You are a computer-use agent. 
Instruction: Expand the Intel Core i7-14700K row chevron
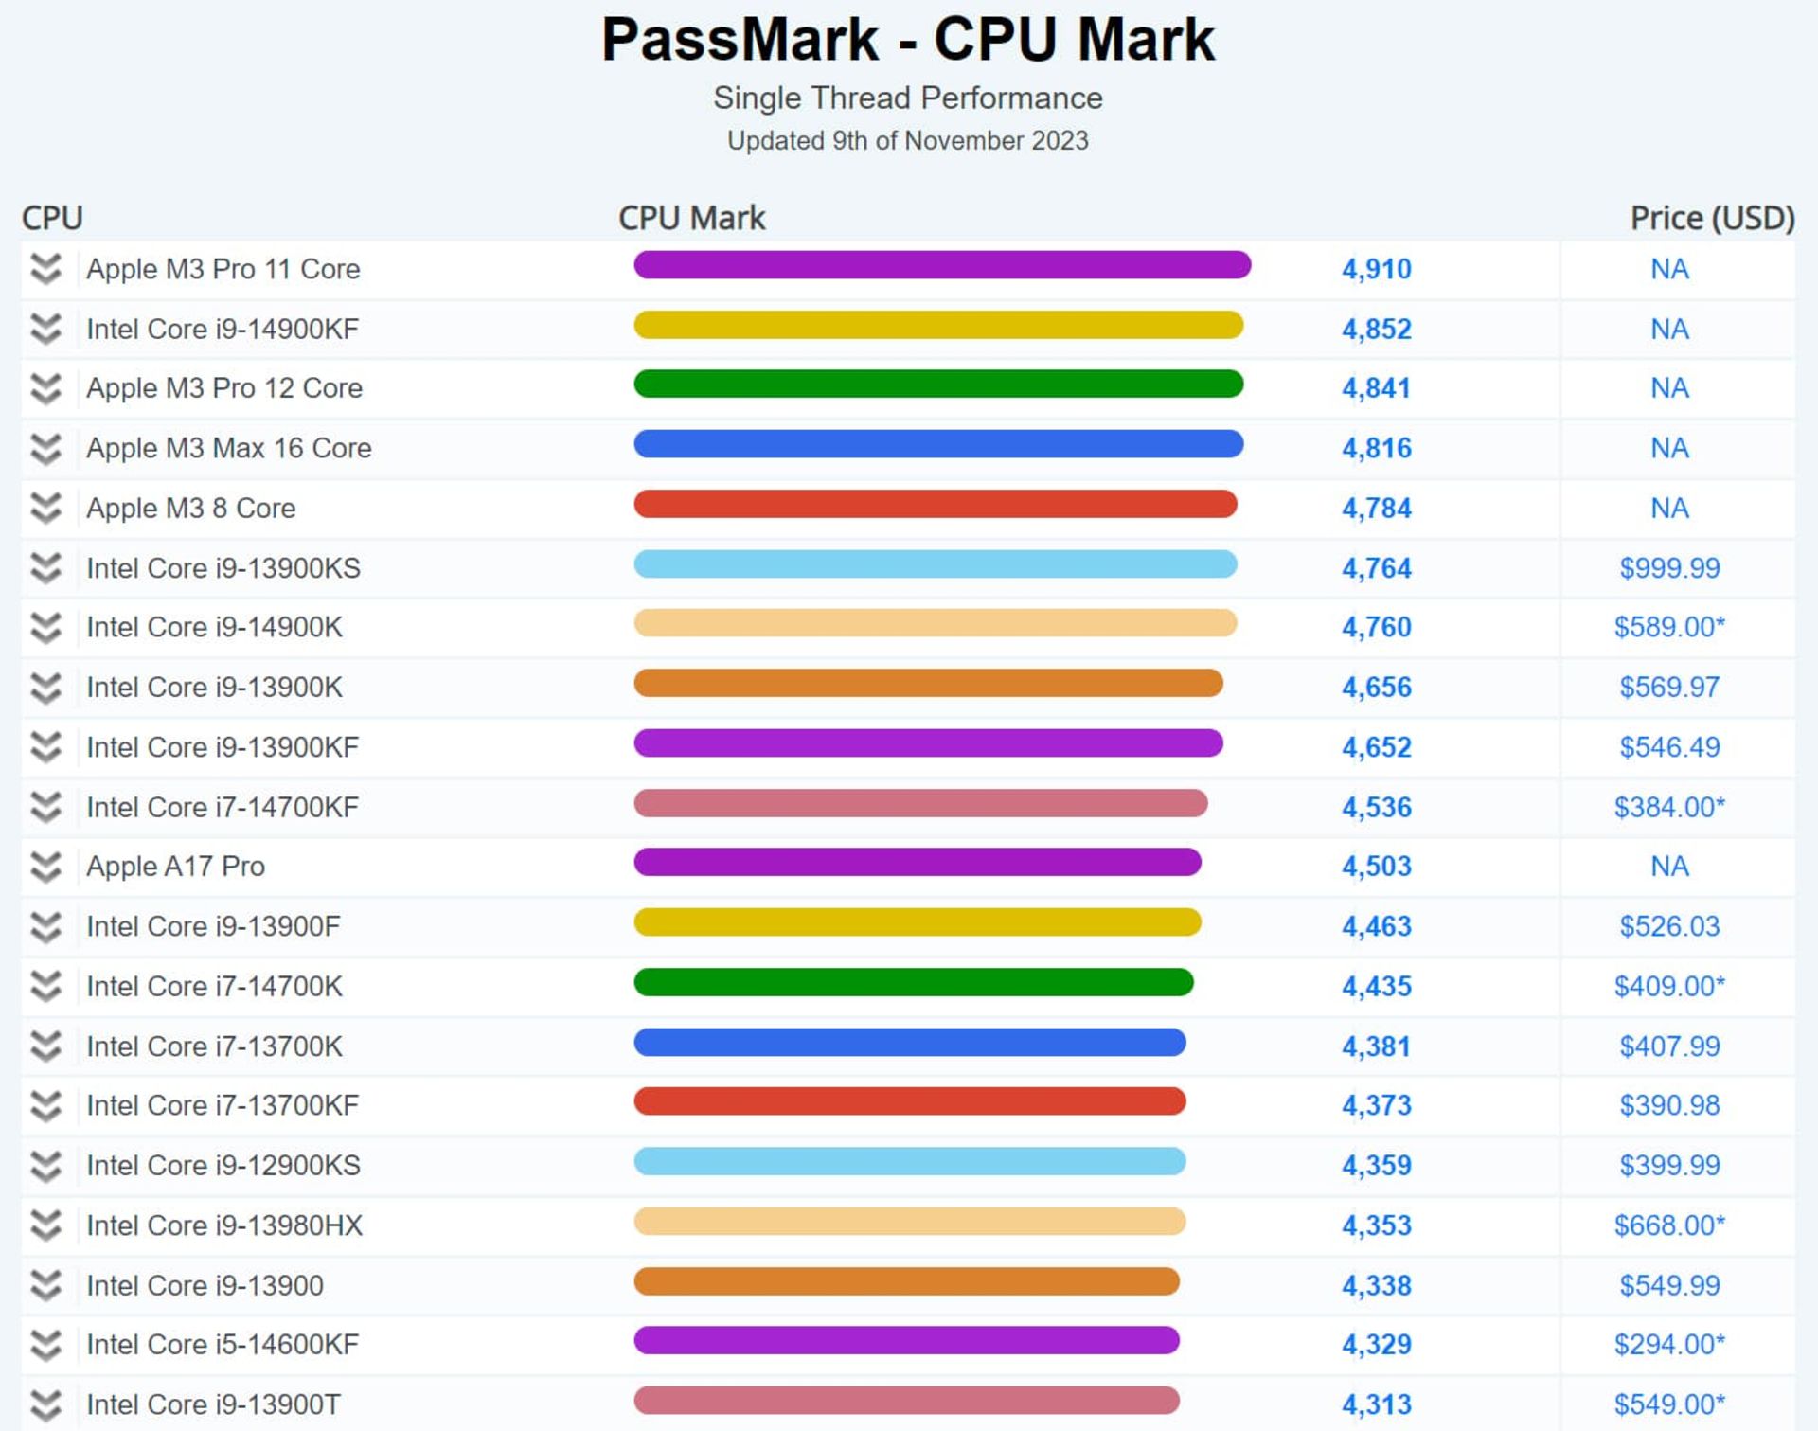click(45, 986)
